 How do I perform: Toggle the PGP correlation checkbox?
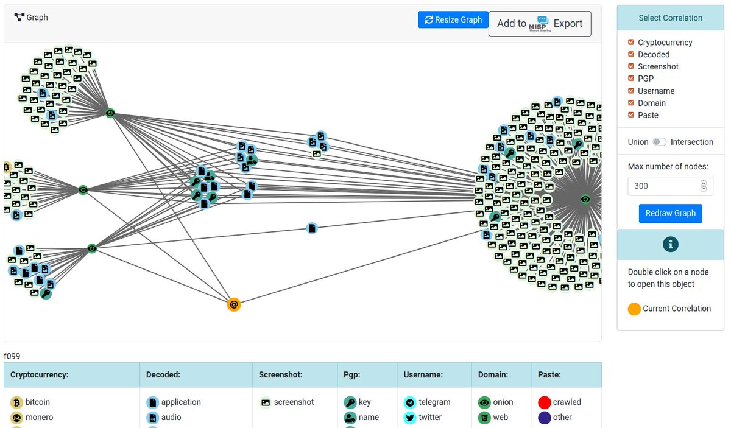click(x=631, y=79)
